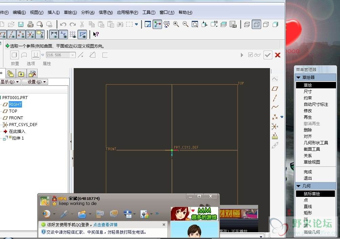Screen dimensions: 340x239
Task: Select RIGHT datum plane in tree
Action: click(15, 104)
